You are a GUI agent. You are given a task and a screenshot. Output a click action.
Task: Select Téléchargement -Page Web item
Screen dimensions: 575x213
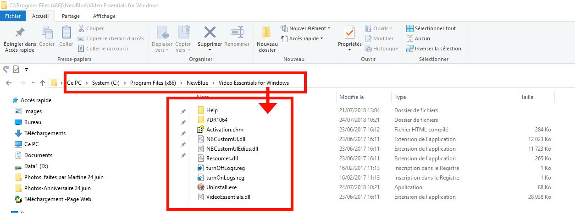[53, 199]
